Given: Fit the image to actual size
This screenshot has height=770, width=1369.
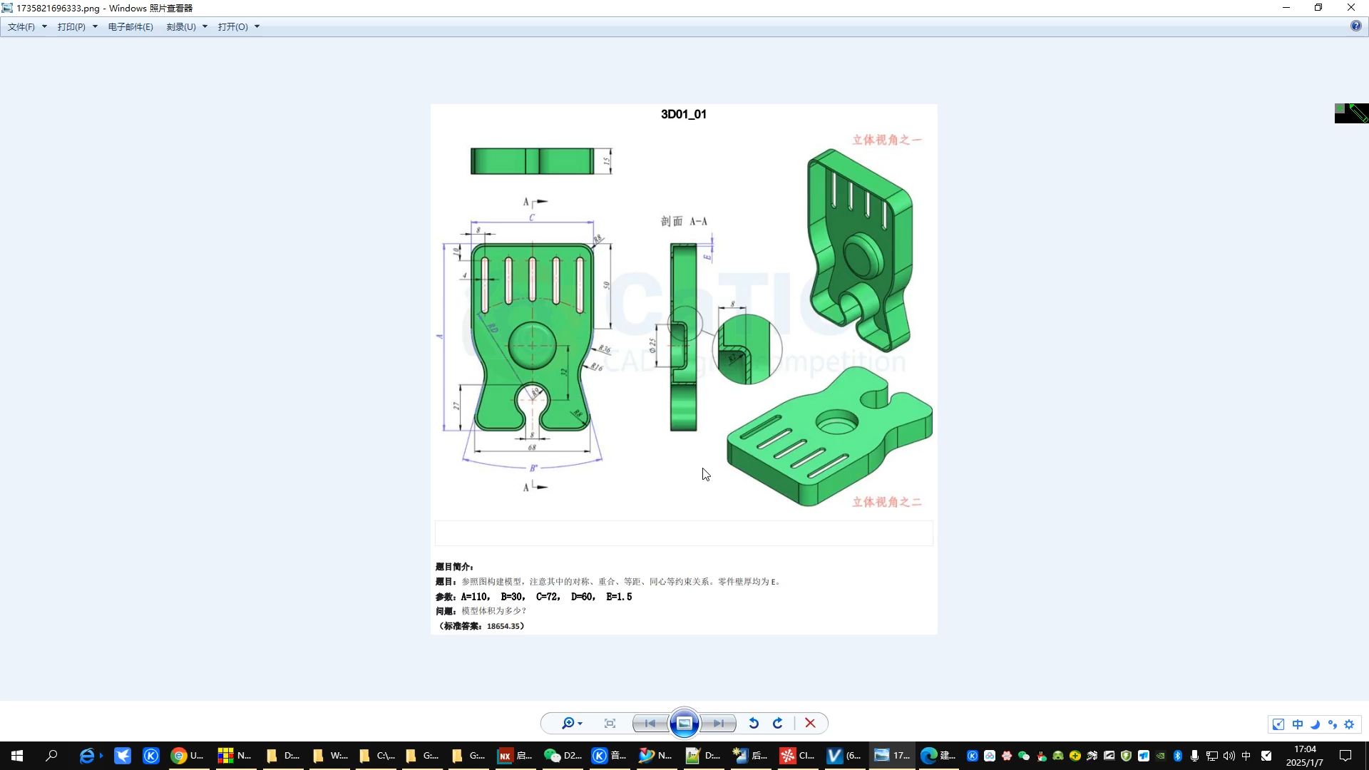Looking at the screenshot, I should (x=610, y=723).
